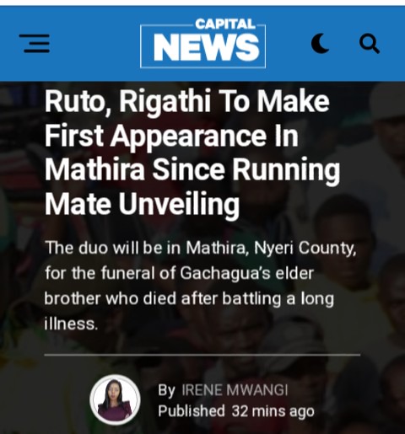Click "32 mins ago" publish time text
The height and width of the screenshot is (434, 405).
point(273,411)
